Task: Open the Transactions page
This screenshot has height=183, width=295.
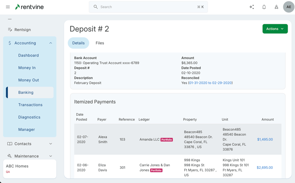Action: [x=30, y=105]
